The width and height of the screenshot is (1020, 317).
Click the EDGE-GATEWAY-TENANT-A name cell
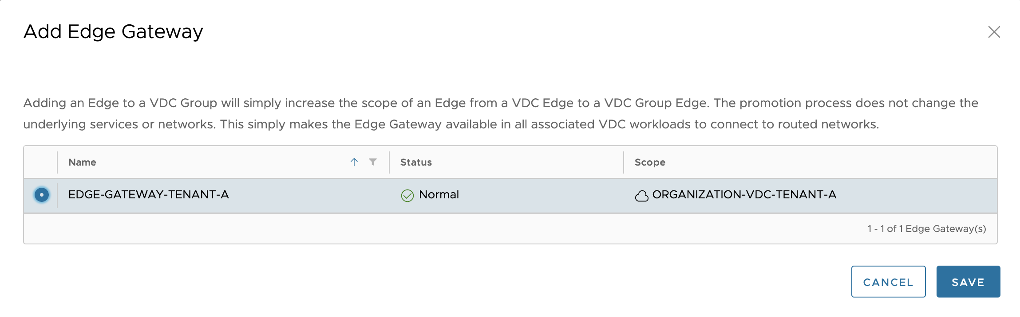point(149,195)
